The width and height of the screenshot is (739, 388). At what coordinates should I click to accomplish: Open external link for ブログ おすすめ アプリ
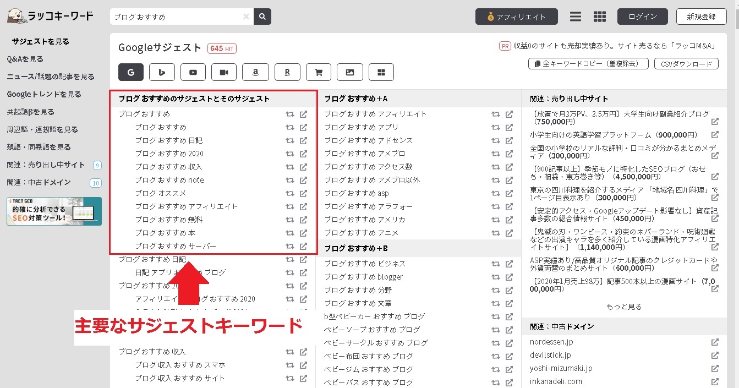coord(509,127)
